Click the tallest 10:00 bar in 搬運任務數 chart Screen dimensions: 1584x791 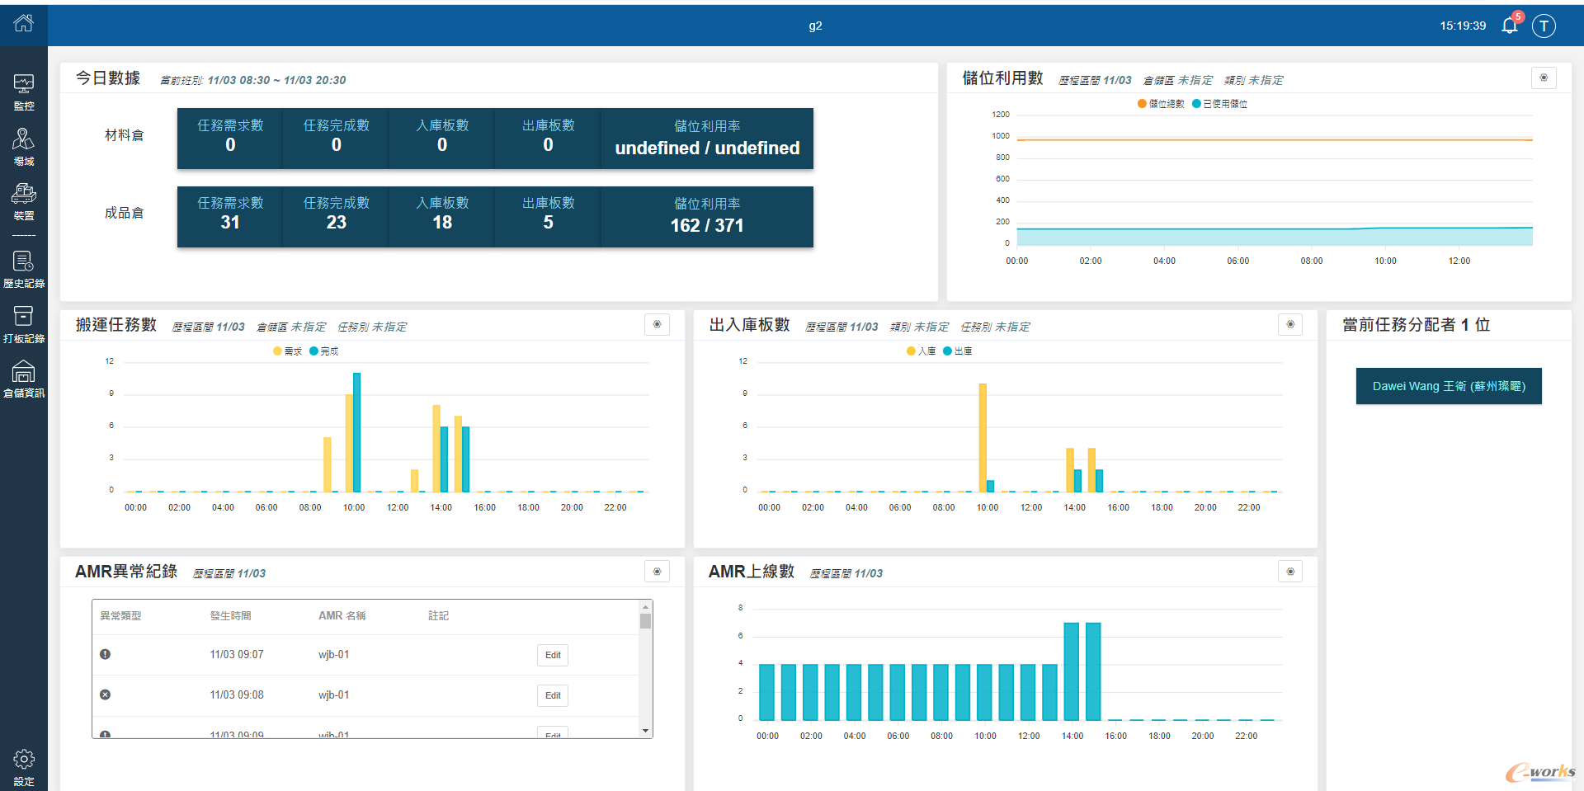356,432
